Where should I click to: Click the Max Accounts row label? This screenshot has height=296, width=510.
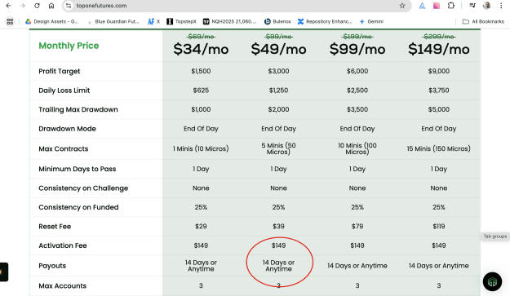(63, 286)
